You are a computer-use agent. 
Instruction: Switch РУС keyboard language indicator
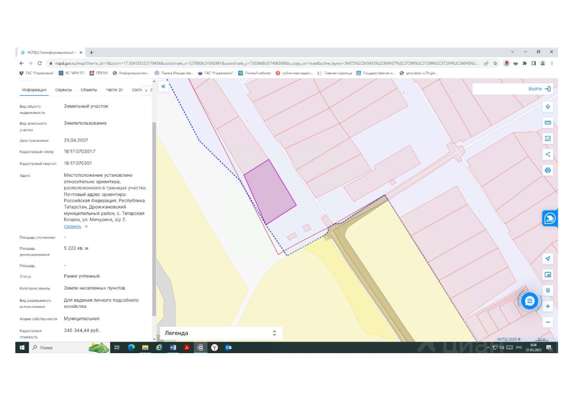point(519,348)
